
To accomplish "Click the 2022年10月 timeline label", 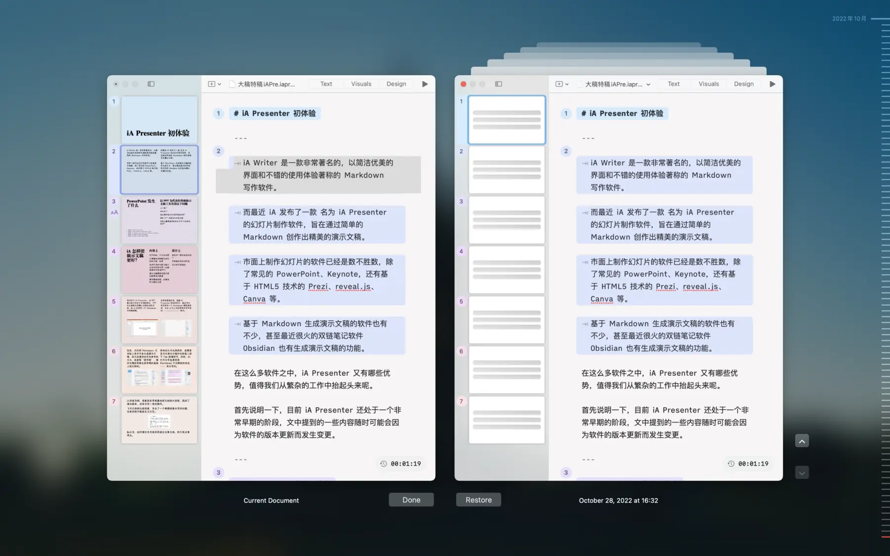I will [x=849, y=19].
